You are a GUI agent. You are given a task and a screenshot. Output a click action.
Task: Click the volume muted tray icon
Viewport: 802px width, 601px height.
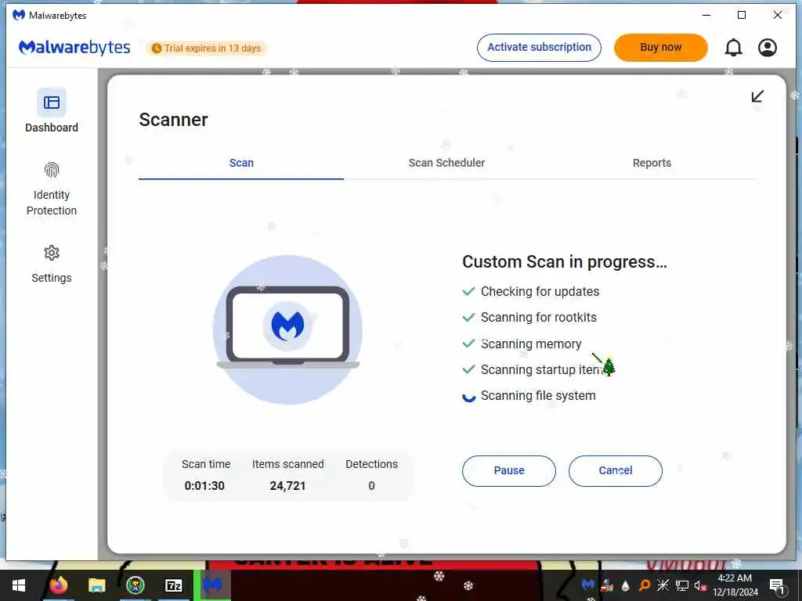700,585
